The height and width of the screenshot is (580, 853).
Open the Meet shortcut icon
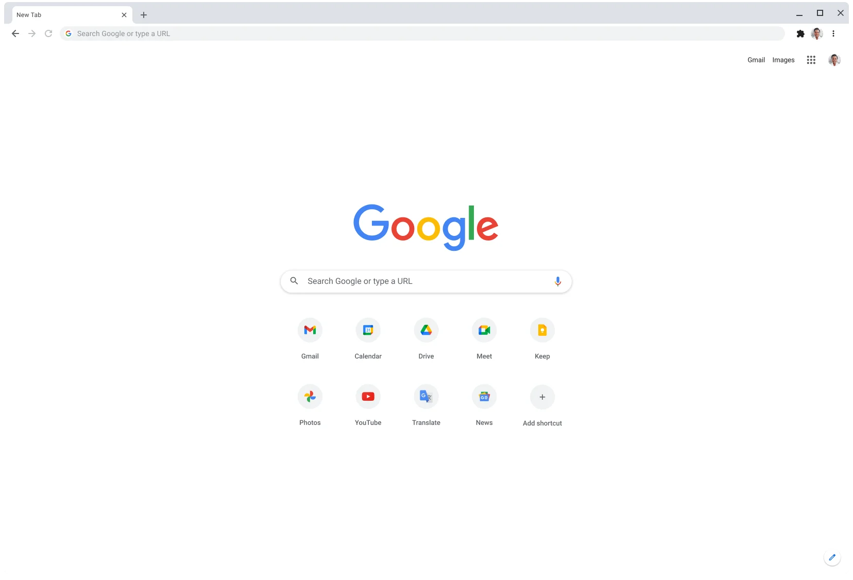(x=484, y=330)
